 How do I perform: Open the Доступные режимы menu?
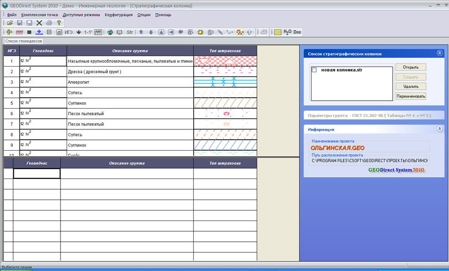[81, 15]
